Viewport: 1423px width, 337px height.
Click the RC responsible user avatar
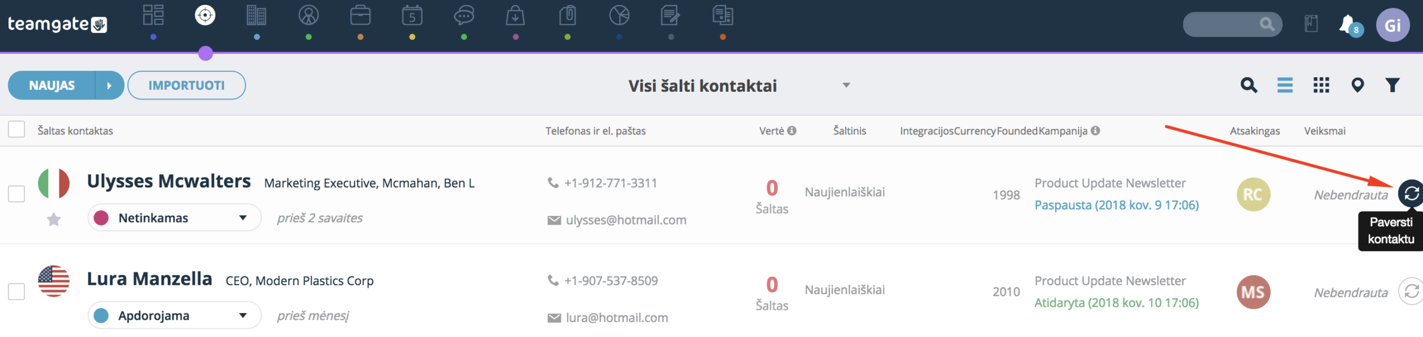tap(1253, 194)
